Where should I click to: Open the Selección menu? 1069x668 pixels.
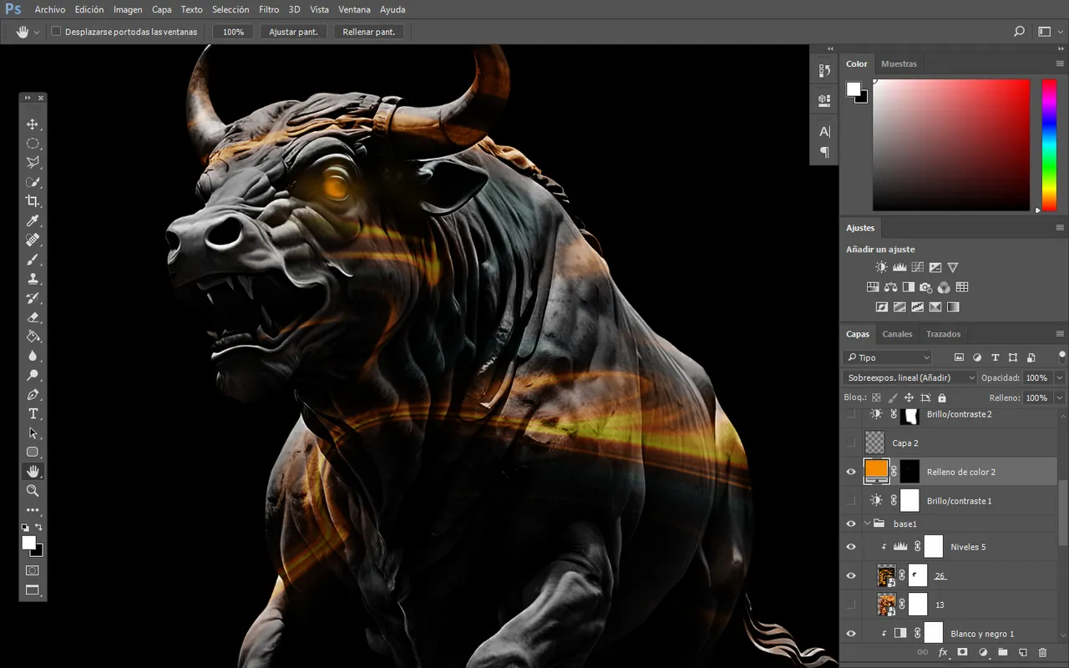[x=231, y=10]
